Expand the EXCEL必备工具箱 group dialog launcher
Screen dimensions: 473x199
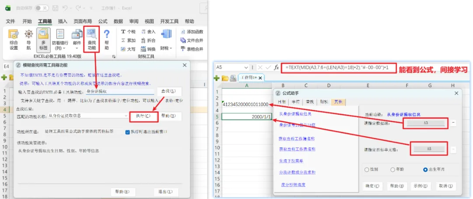pyautogui.click(x=114, y=56)
